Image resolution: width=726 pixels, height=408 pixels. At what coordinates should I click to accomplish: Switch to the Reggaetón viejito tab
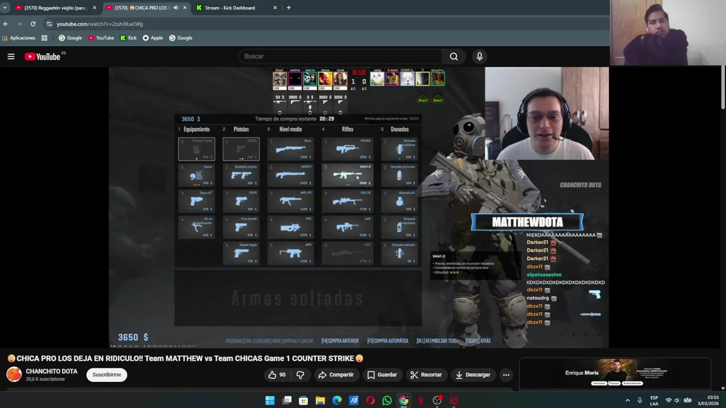click(x=55, y=8)
